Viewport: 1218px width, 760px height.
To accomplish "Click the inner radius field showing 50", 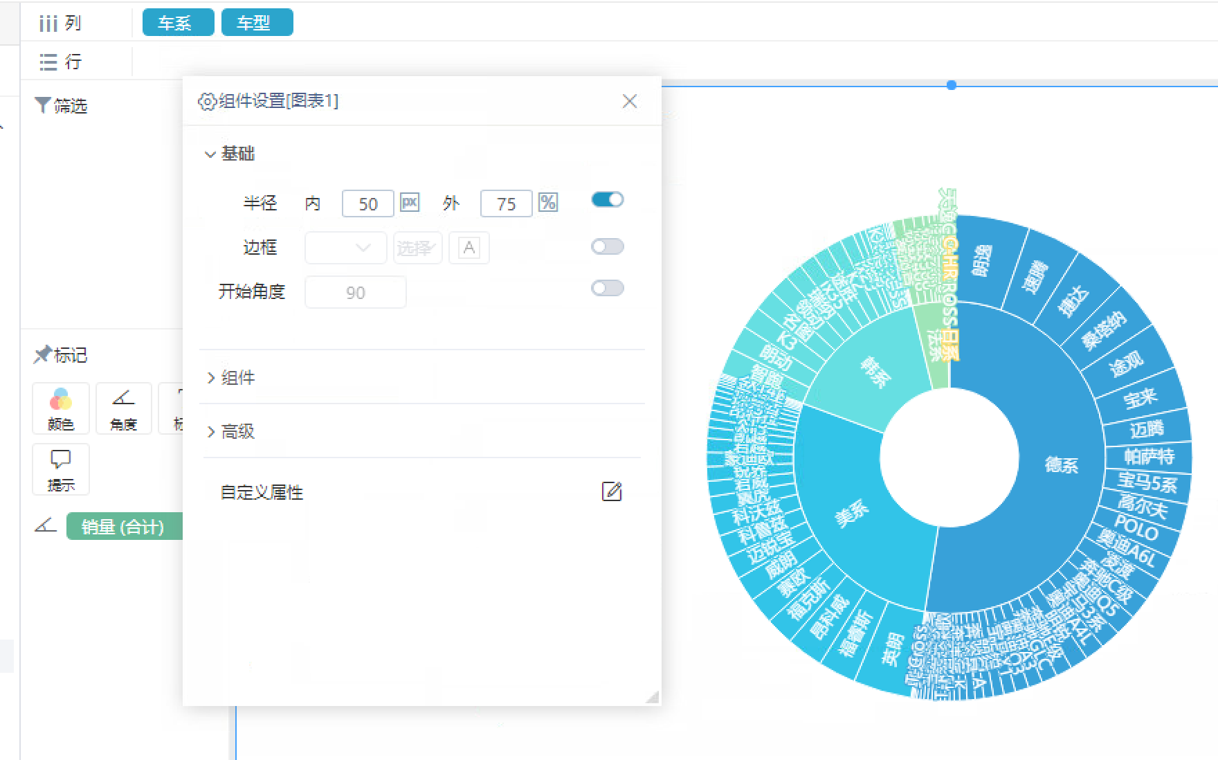I will click(x=368, y=203).
